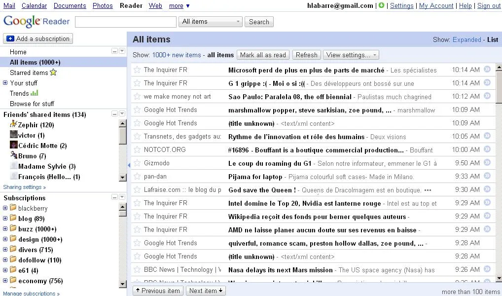Screen dimensions: 502x296
Task: Open the blog folder icon
Action: 13,218
